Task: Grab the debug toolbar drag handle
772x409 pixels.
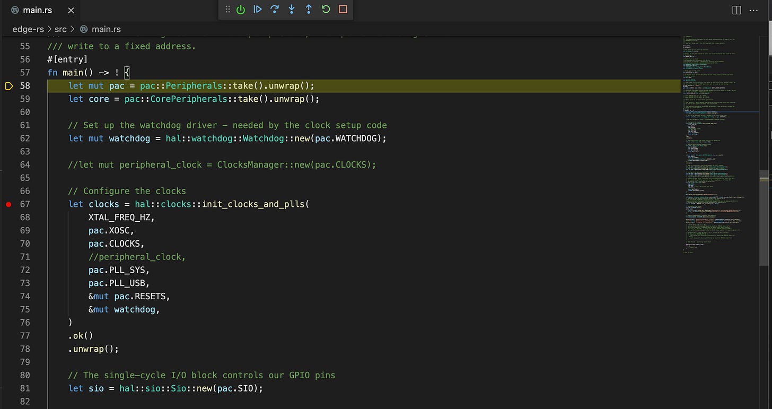Action: point(227,9)
